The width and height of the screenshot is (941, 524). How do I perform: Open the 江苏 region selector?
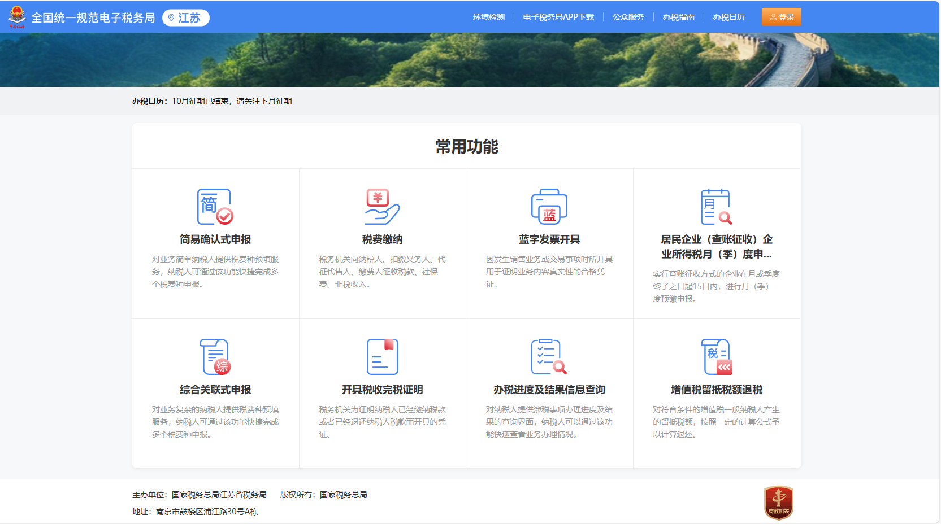tap(186, 18)
